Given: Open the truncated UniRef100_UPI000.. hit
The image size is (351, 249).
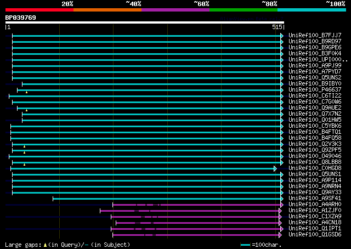Looking at the screenshot, I should (318, 60).
